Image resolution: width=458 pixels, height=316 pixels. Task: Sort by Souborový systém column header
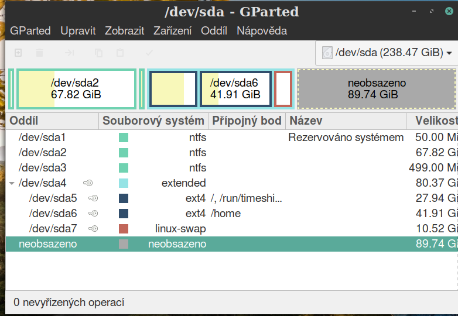(x=153, y=121)
